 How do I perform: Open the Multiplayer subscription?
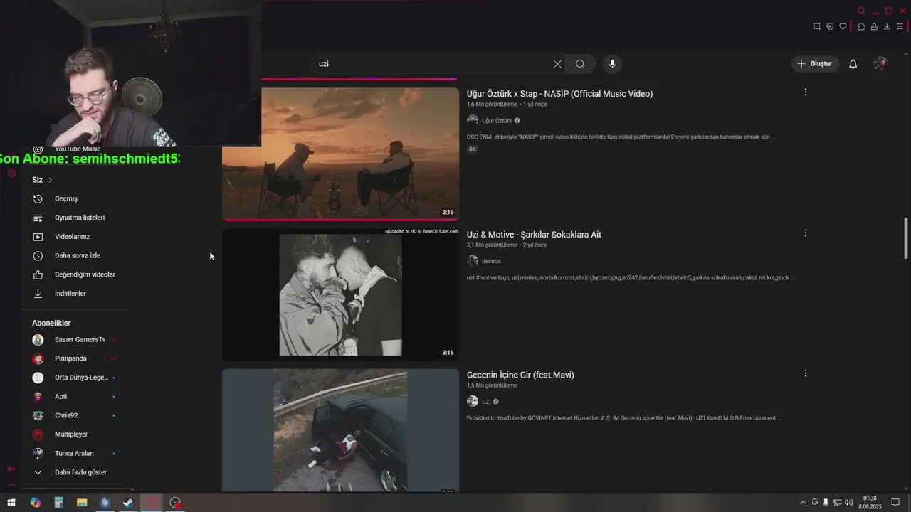pyautogui.click(x=75, y=434)
